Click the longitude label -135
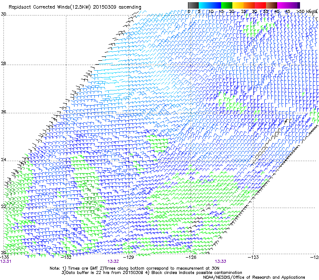The image size is (319, 280). [x=4, y=257]
